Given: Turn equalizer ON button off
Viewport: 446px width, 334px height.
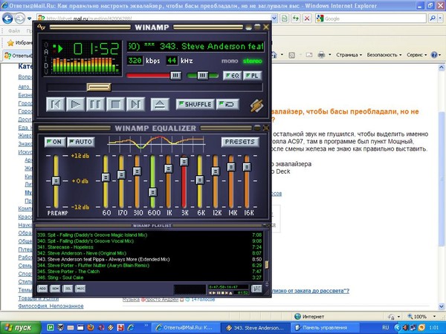Looking at the screenshot, I should (x=55, y=142).
